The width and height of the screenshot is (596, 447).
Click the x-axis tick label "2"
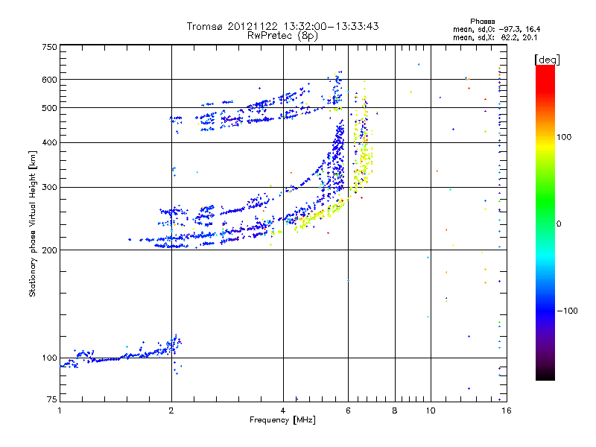tap(171, 410)
